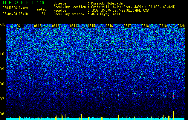Click the Observer label
Screen dimensions: 188x120
(x=61, y=3)
